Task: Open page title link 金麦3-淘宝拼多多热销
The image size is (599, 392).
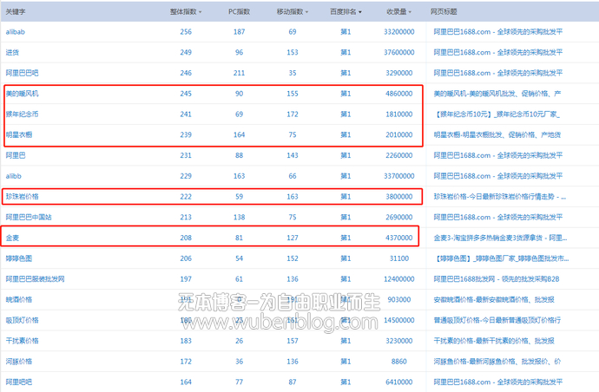Action: (500, 238)
